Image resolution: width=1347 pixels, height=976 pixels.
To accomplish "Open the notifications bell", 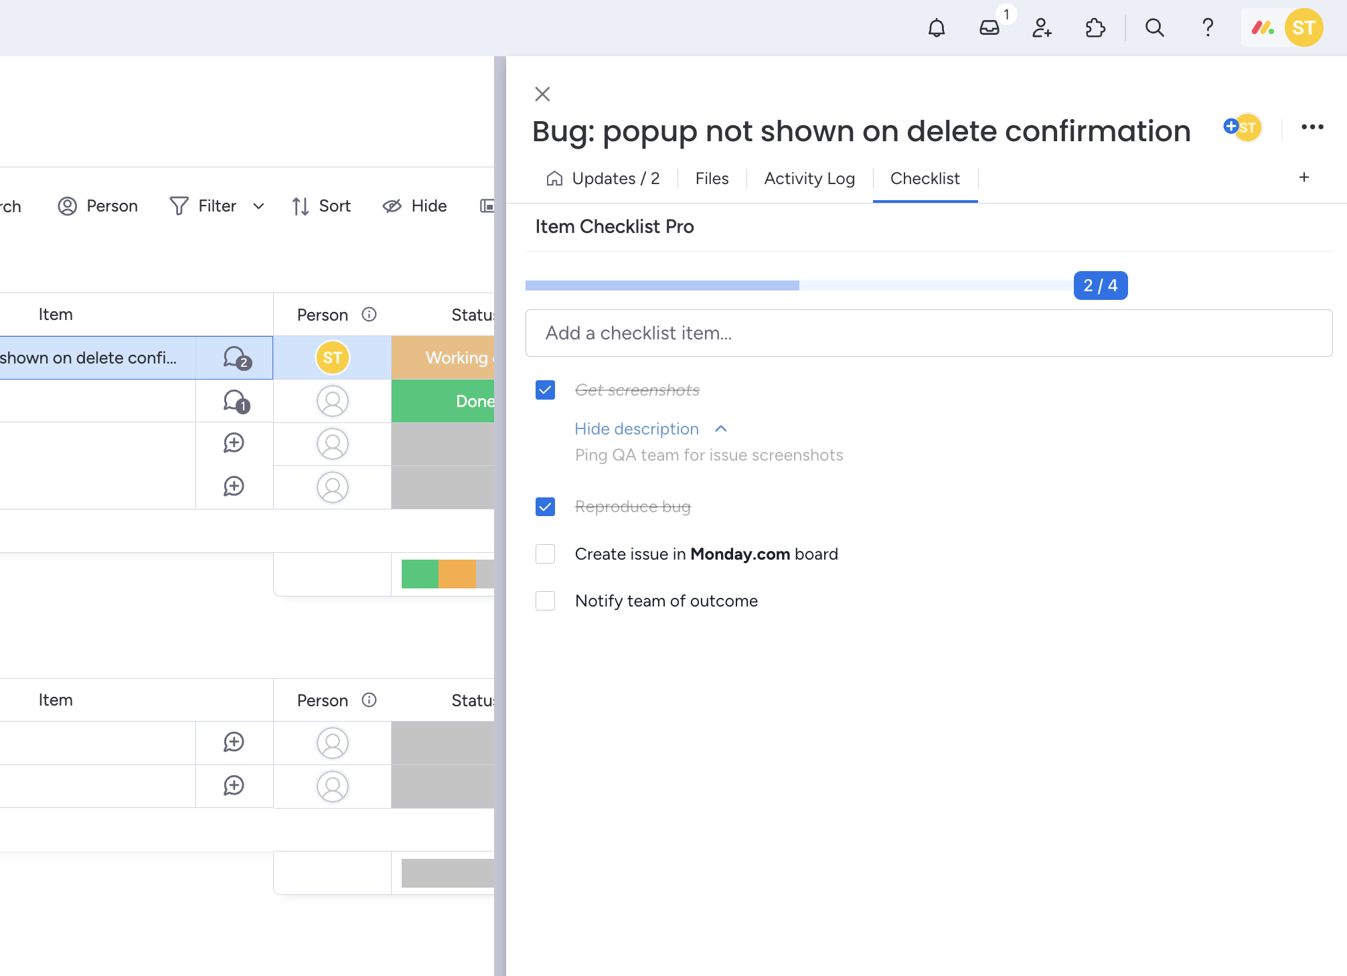I will pos(937,28).
